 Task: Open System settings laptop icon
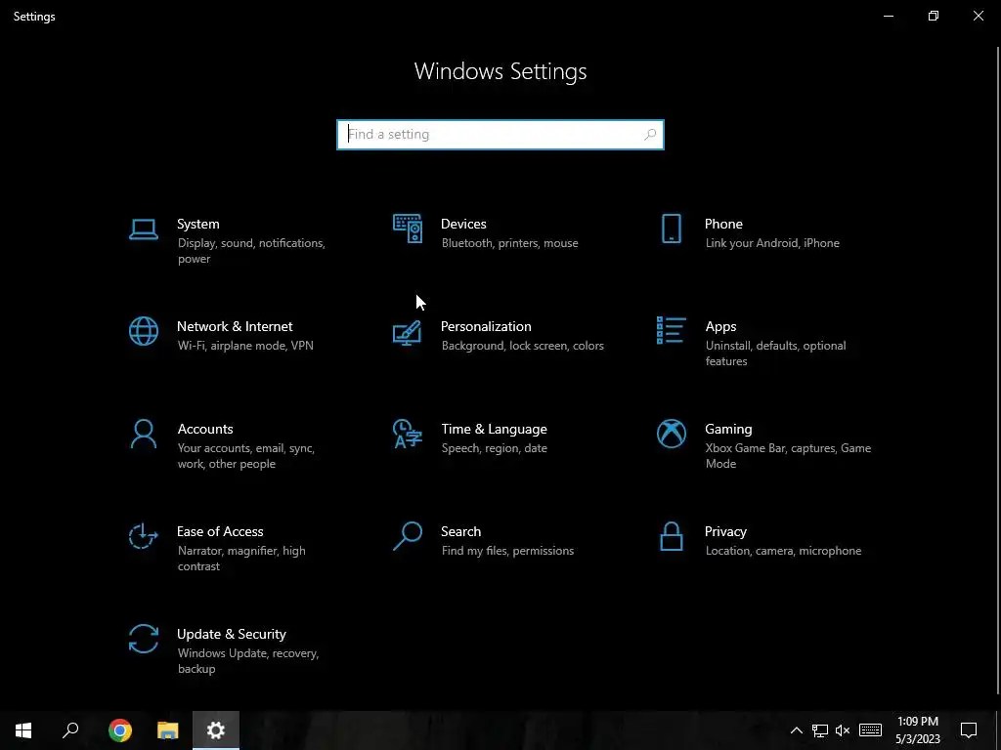(144, 229)
